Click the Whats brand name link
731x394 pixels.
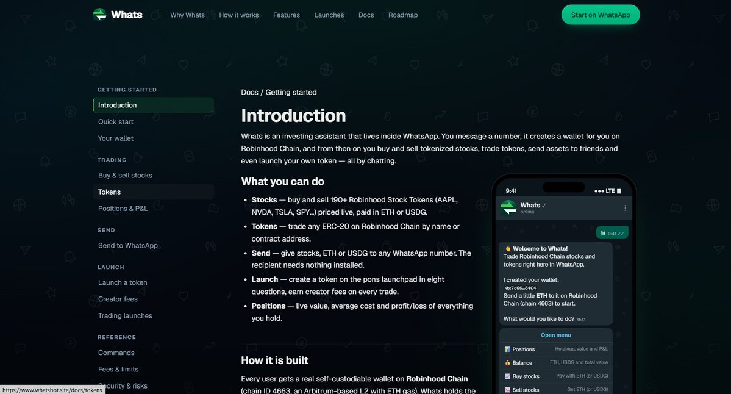[127, 15]
